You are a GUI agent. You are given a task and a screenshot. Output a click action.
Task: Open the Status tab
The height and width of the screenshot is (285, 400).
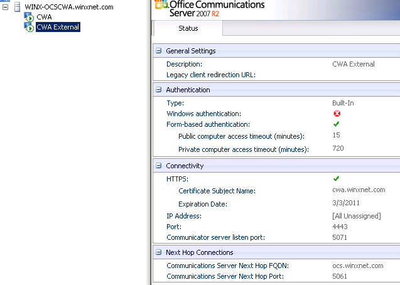point(188,28)
